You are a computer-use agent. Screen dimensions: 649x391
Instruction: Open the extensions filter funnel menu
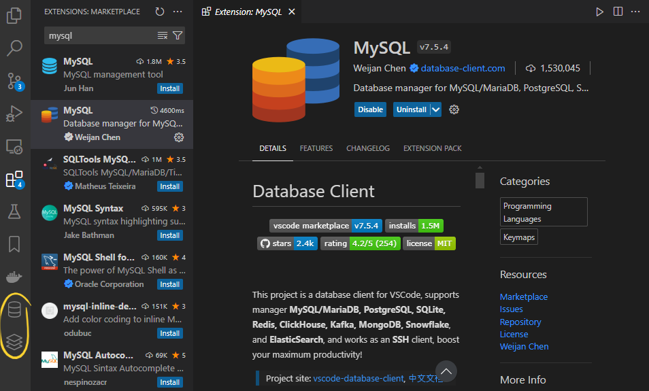(178, 35)
